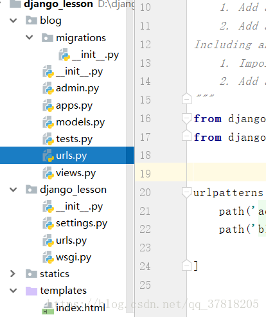The image size is (266, 317).
Task: Click the Python icon of admin.py
Action: pos(48,89)
